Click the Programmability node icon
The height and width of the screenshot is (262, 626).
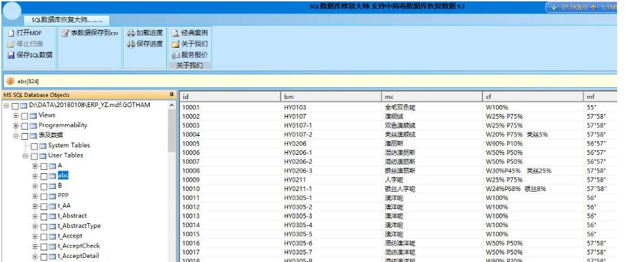pyautogui.click(x=33, y=126)
